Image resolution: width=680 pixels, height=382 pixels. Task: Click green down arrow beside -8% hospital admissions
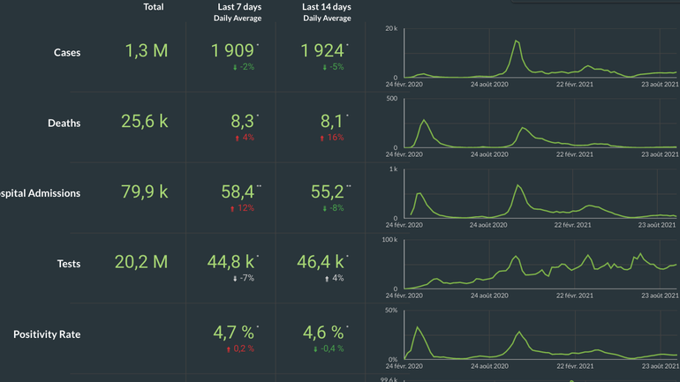point(324,208)
